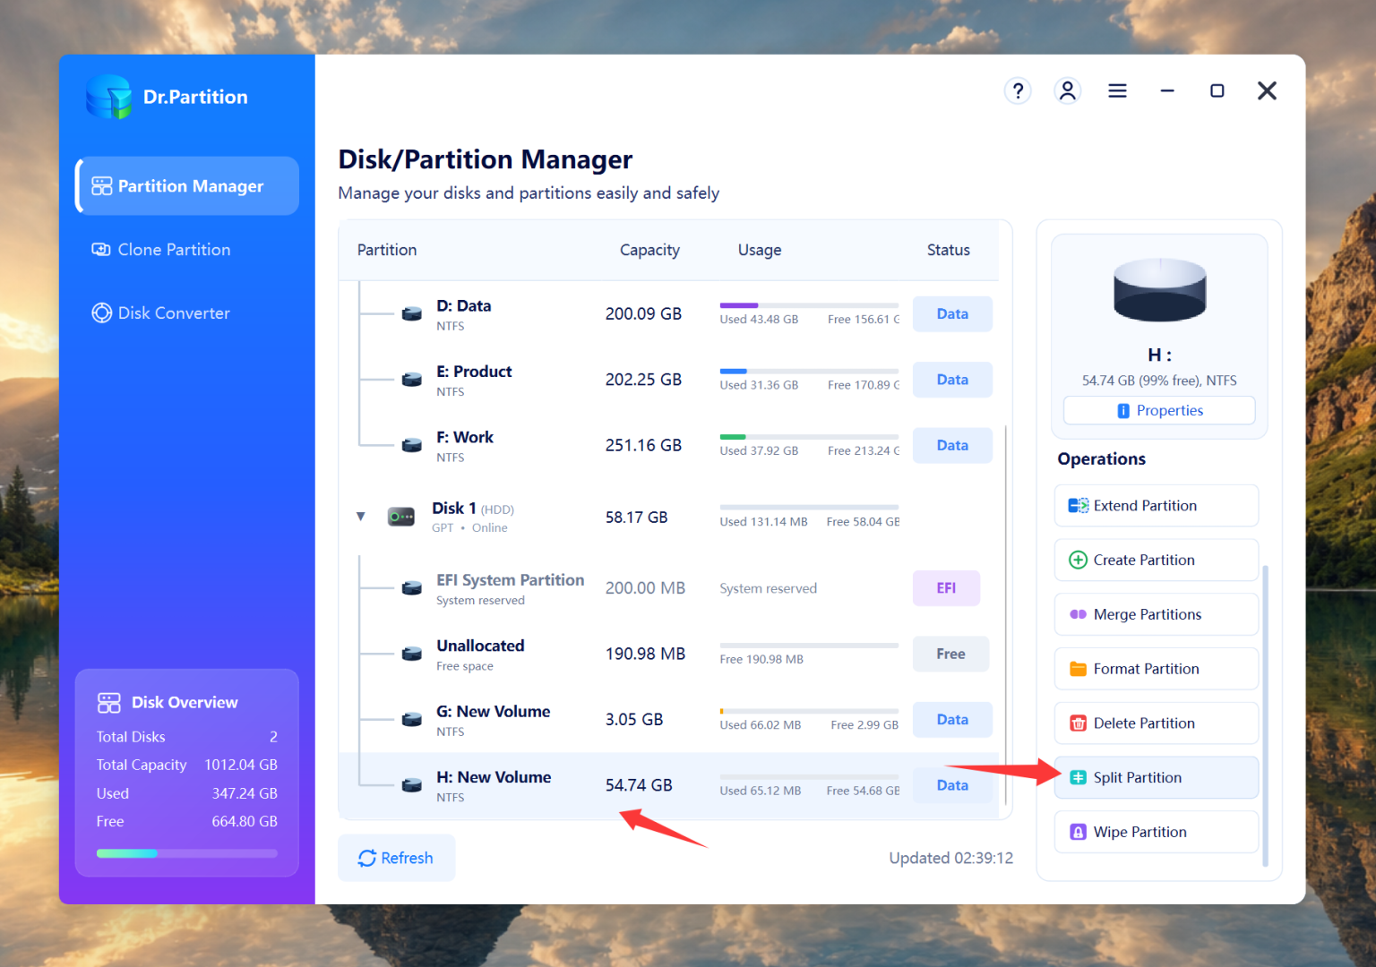The image size is (1376, 967).
Task: Click the Dr.Partition logo icon
Action: (109, 97)
